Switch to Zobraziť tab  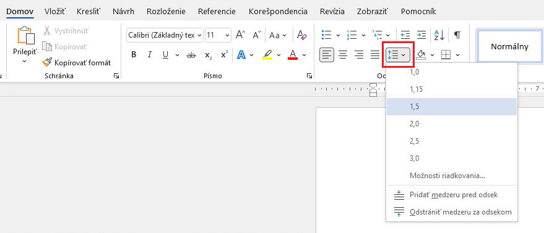[x=373, y=12]
